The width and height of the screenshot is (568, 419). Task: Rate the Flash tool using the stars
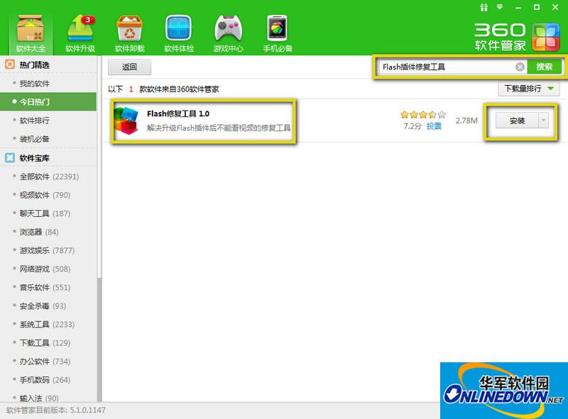(x=422, y=114)
